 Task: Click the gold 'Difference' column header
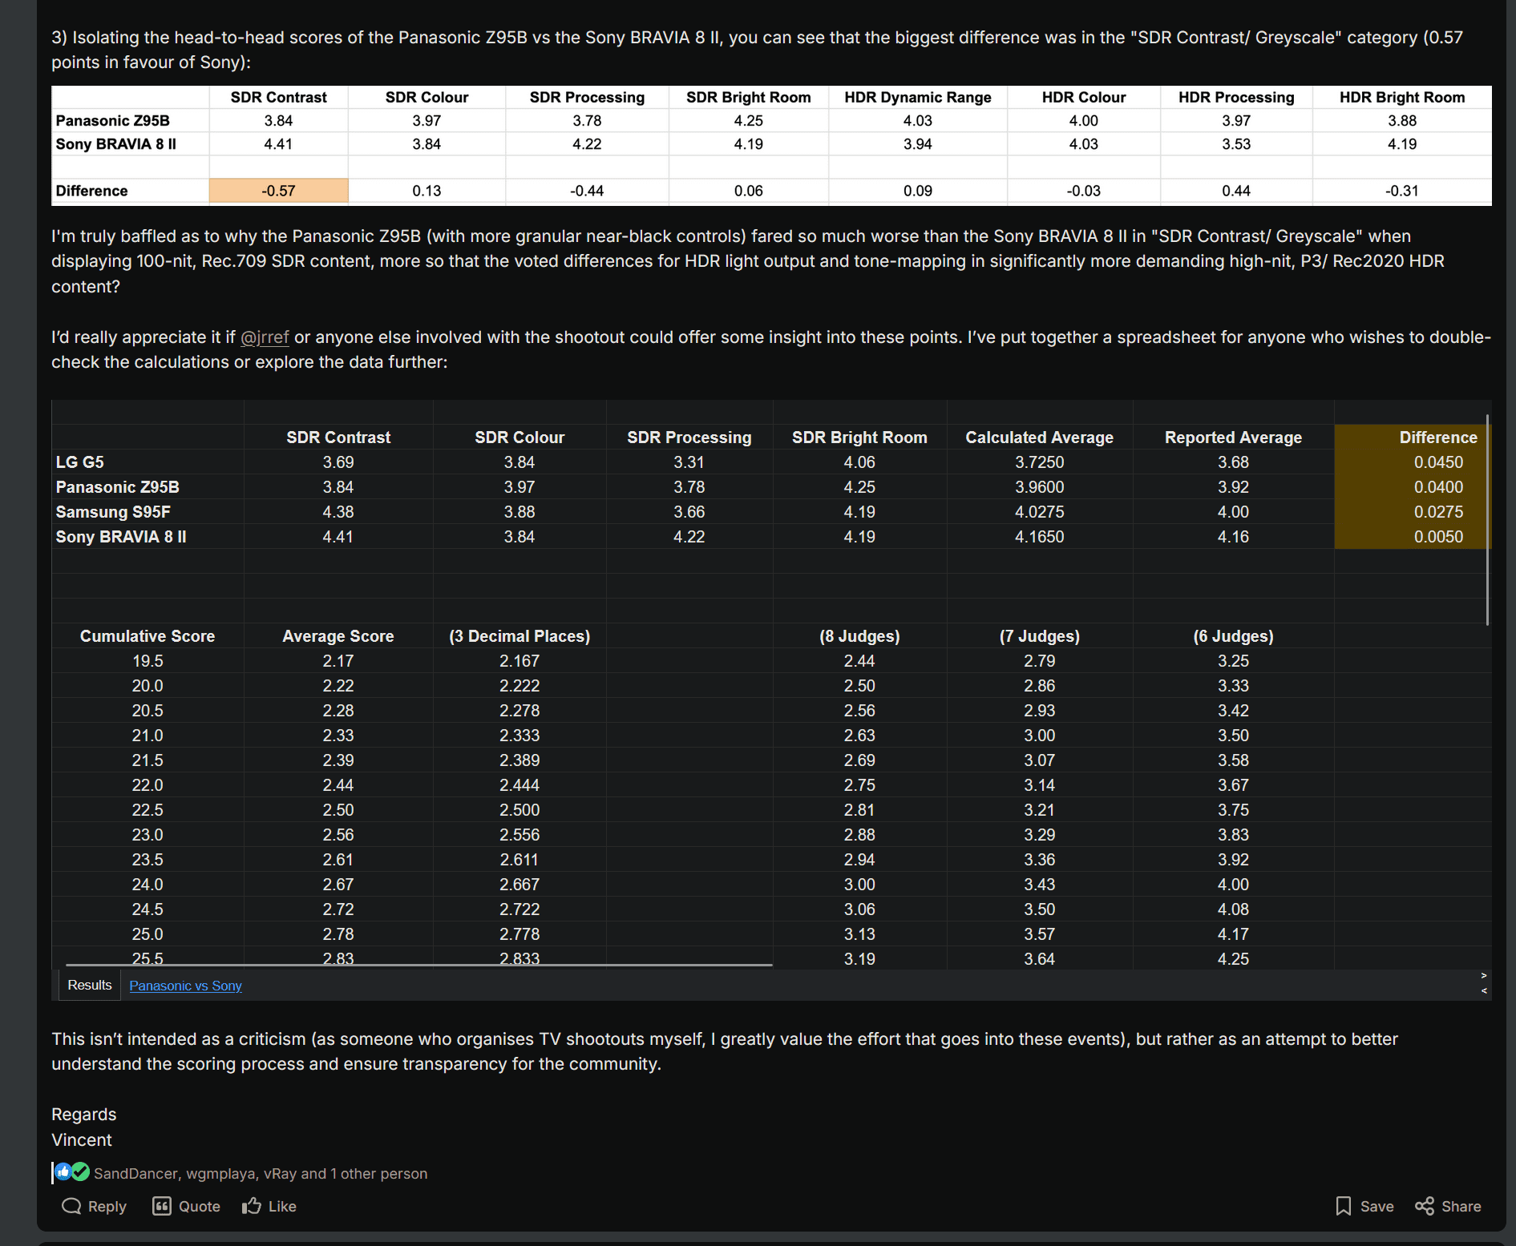tap(1438, 438)
